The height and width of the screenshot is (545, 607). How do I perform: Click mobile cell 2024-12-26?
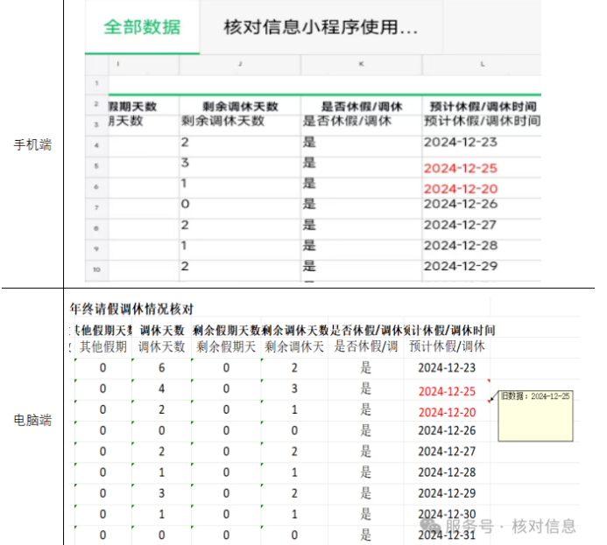[x=460, y=204]
